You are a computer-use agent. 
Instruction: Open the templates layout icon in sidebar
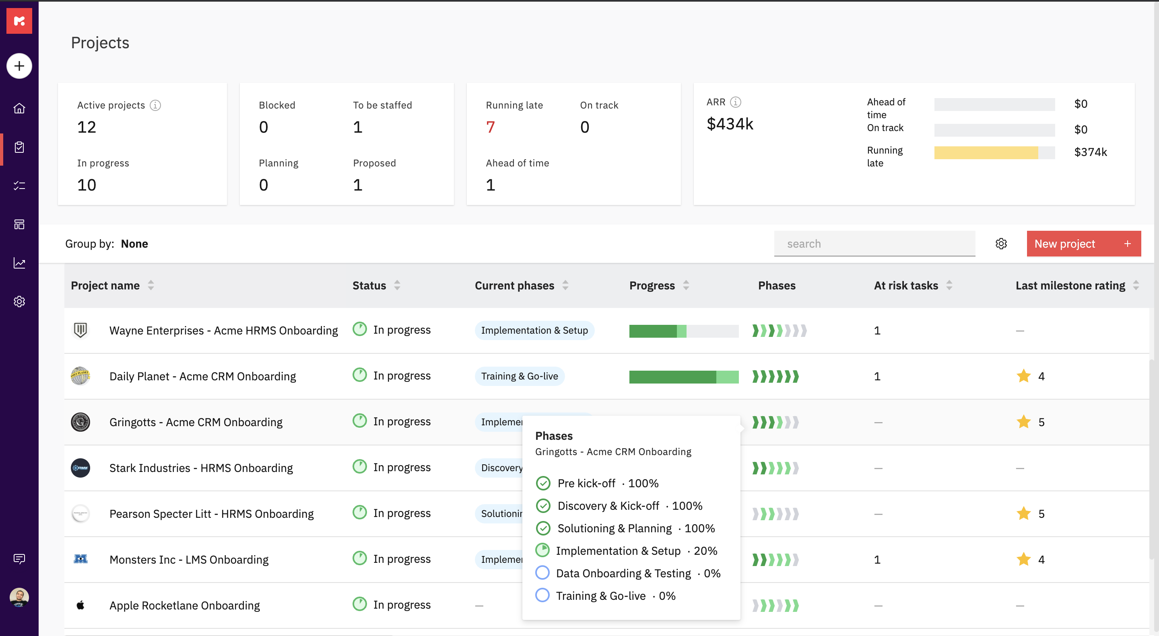point(19,224)
